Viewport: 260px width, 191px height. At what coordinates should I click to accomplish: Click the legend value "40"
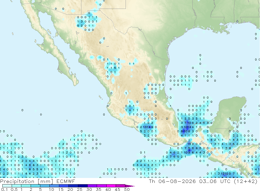pyautogui.click(x=108, y=189)
